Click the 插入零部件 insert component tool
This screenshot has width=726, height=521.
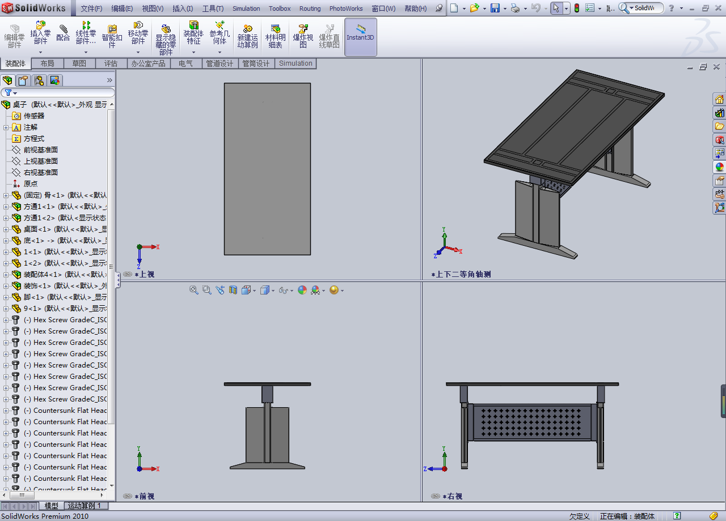coord(40,33)
